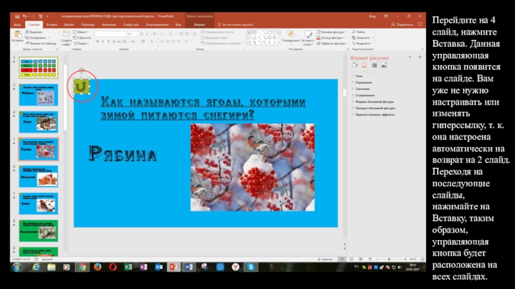Open the Picture icon in format pane

click(x=384, y=65)
